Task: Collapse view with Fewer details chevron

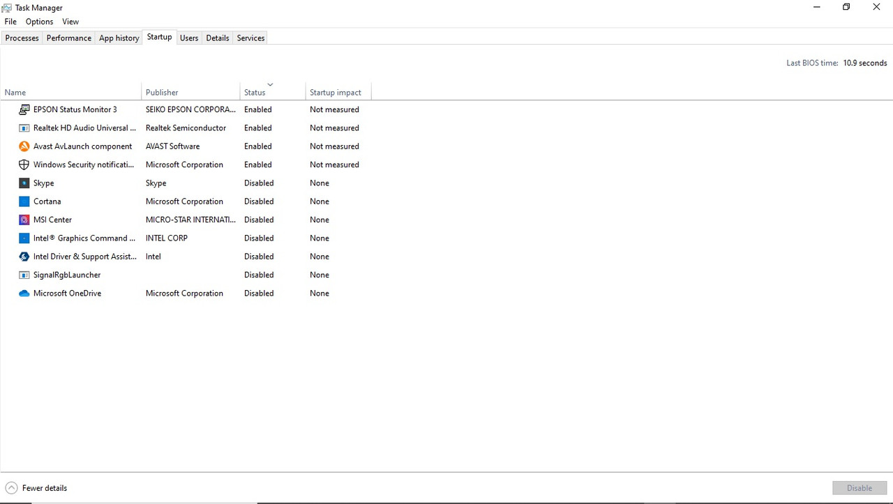Action: point(11,488)
